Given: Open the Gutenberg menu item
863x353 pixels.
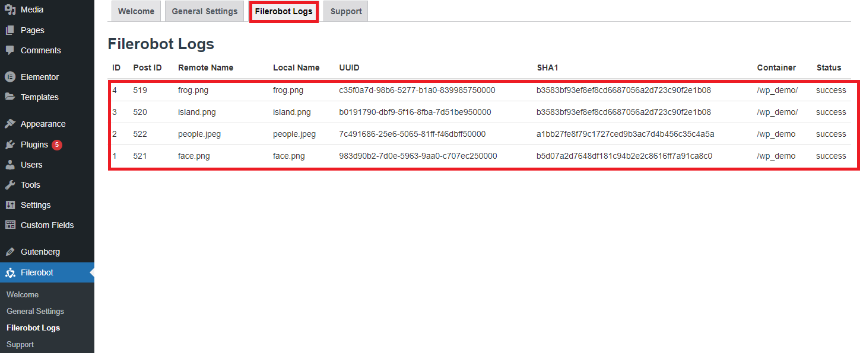Looking at the screenshot, I should [x=47, y=252].
